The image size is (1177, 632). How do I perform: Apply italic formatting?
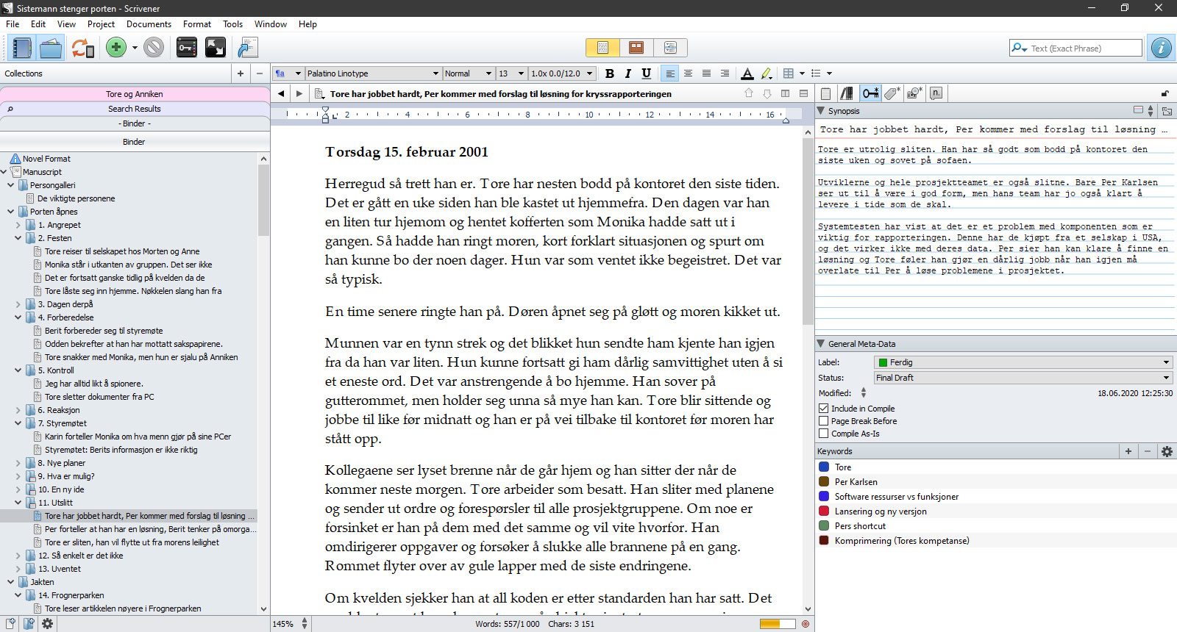tap(627, 73)
